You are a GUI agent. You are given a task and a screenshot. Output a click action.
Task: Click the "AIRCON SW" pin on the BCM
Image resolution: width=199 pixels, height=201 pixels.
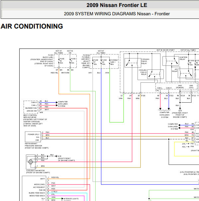click(x=32, y=111)
